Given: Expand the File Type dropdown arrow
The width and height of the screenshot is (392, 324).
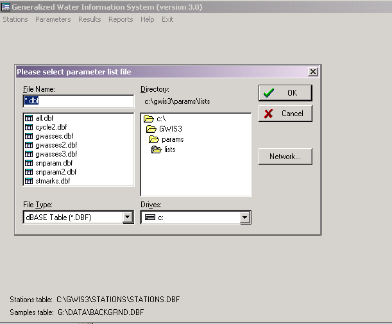Looking at the screenshot, I should pyautogui.click(x=128, y=217).
